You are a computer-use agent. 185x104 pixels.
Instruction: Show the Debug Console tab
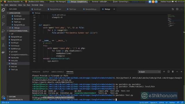[58, 72]
